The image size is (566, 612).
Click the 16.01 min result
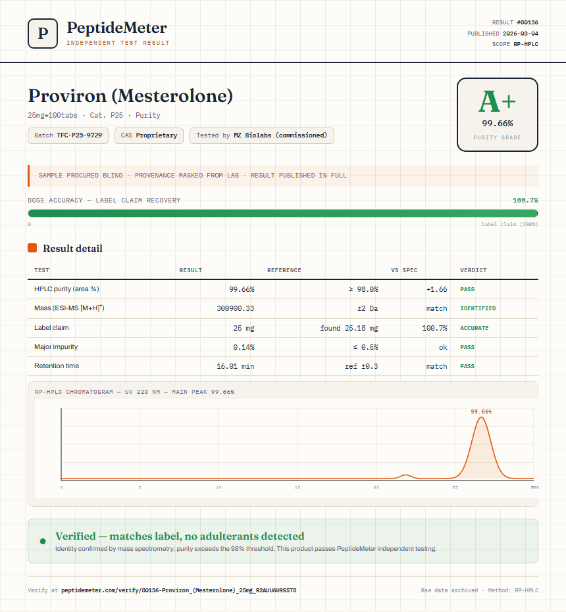[x=236, y=366]
